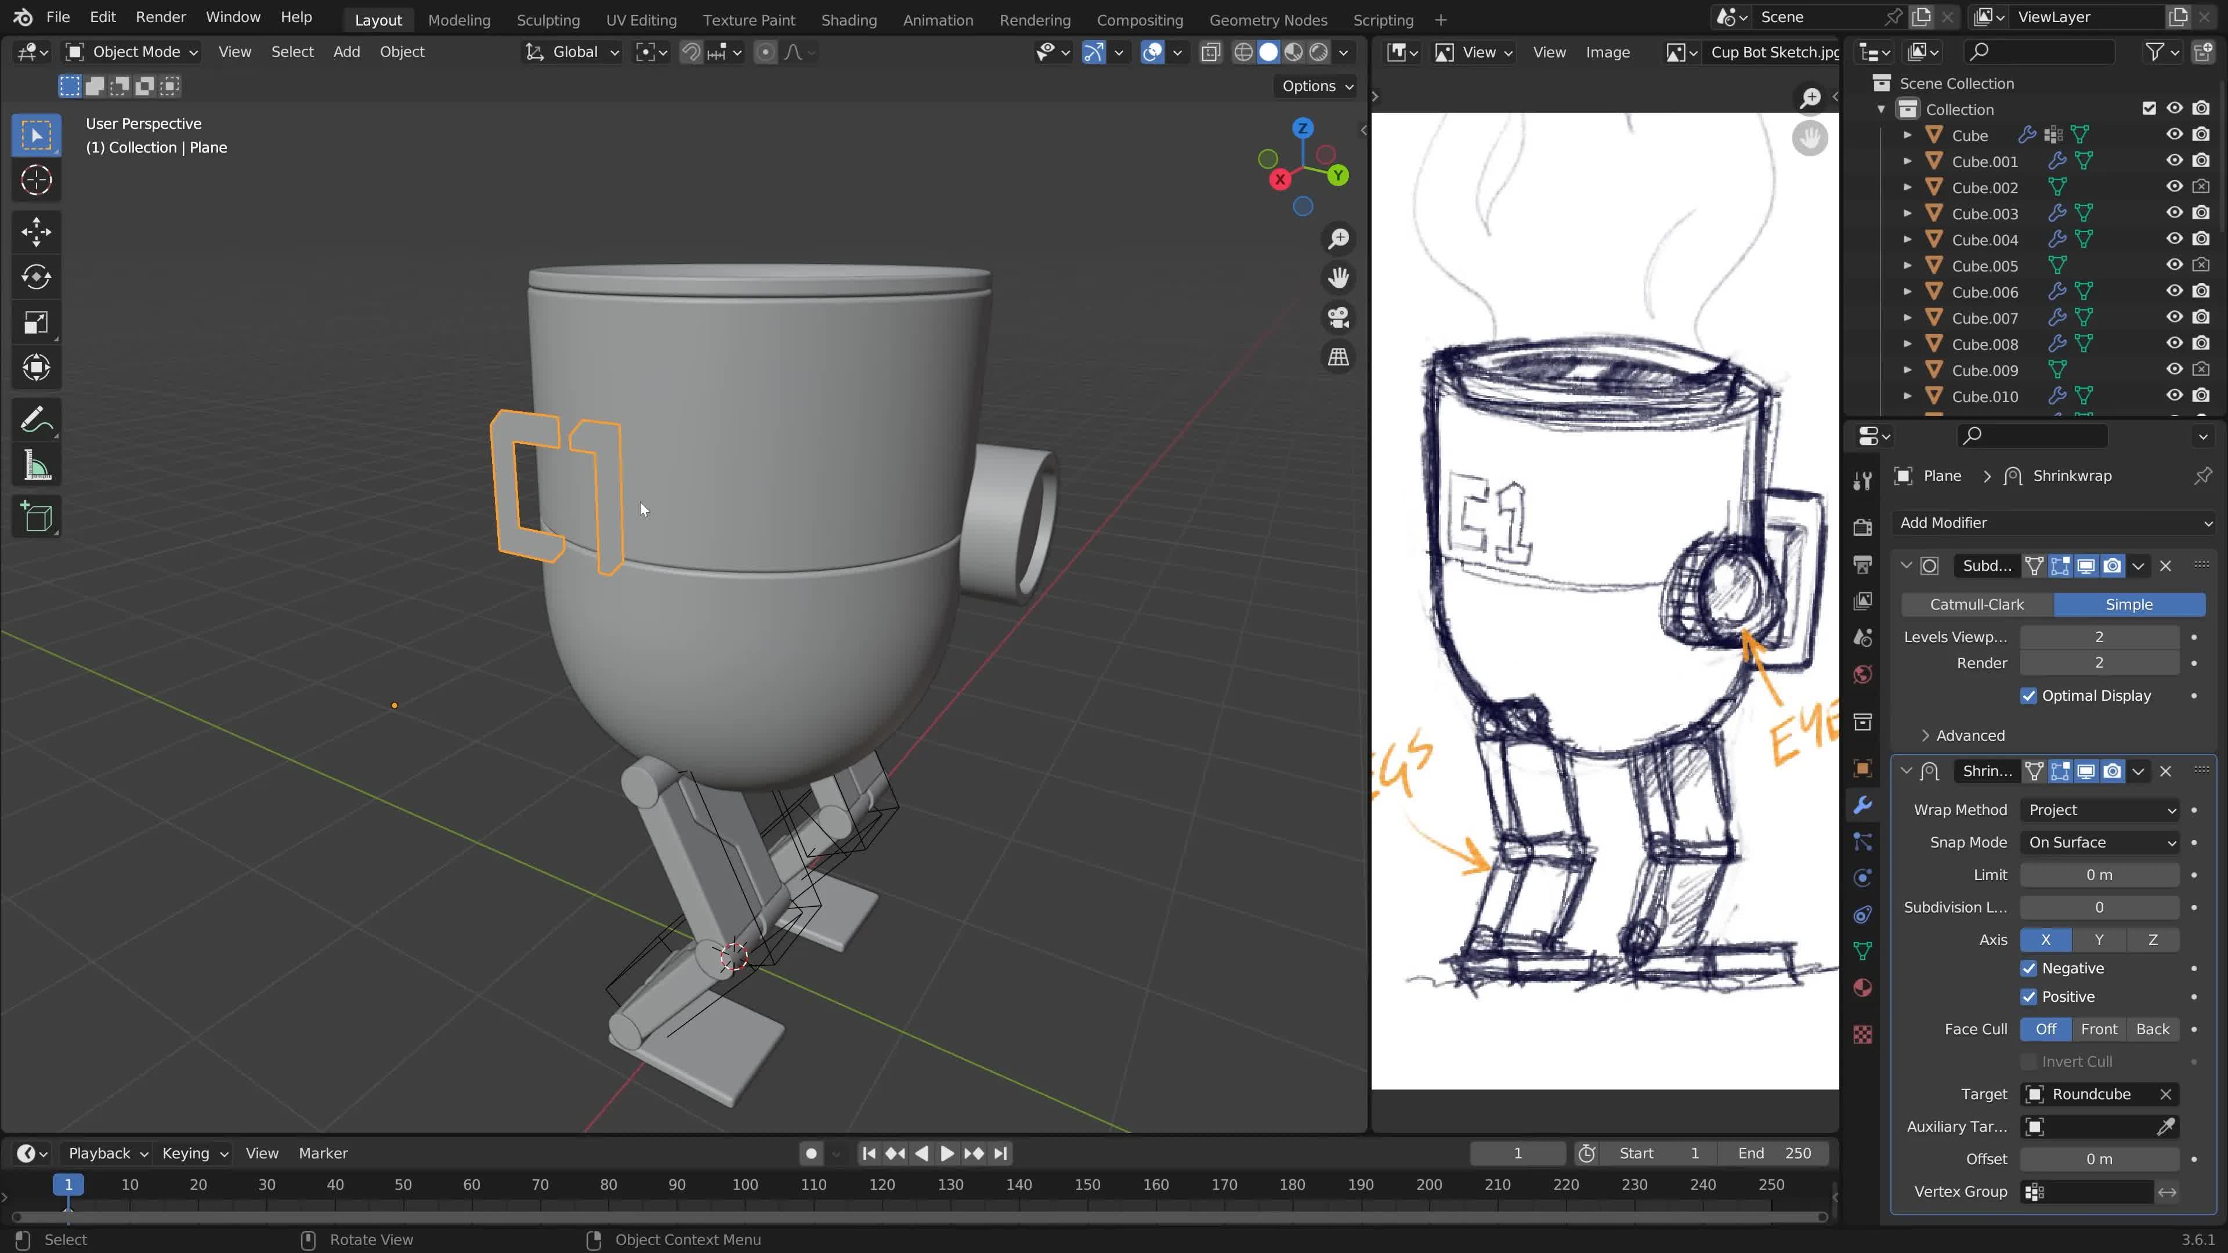Select the Move tool in toolbar
Viewport: 2228px width, 1253px height.
(x=37, y=231)
